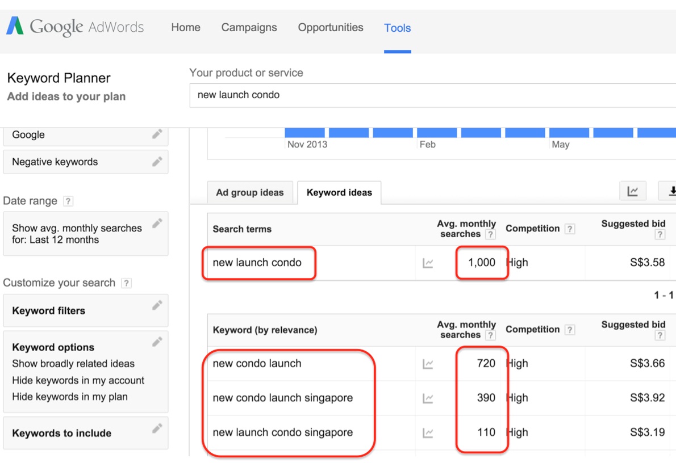Image resolution: width=676 pixels, height=463 pixels.
Task: Edit the Date range with its pencil icon
Action: click(157, 224)
